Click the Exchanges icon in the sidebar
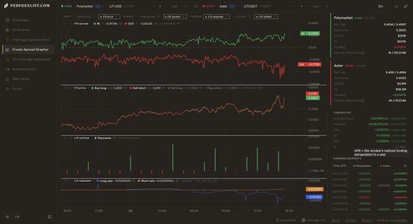 (x=7, y=20)
